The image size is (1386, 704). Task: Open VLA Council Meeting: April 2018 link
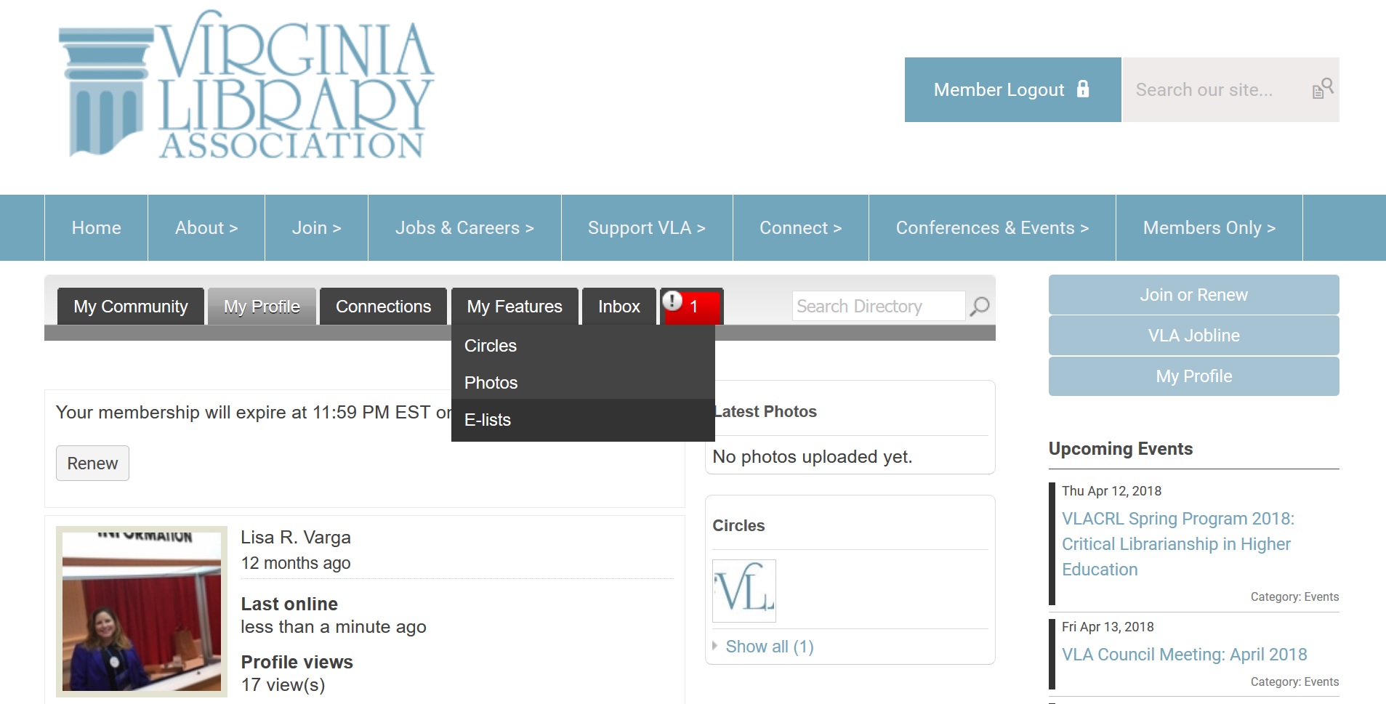pos(1184,654)
